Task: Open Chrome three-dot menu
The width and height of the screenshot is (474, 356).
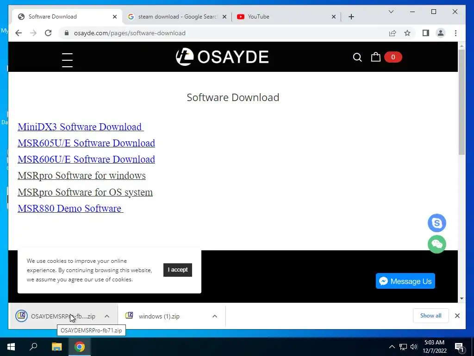Action: click(x=455, y=33)
